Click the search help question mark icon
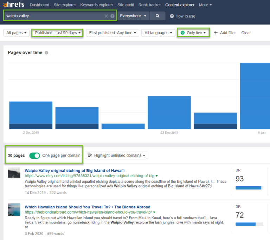The image size is (270, 240). (x=112, y=16)
